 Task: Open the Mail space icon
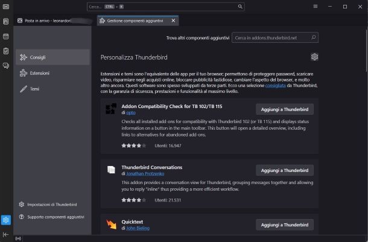[6, 7]
